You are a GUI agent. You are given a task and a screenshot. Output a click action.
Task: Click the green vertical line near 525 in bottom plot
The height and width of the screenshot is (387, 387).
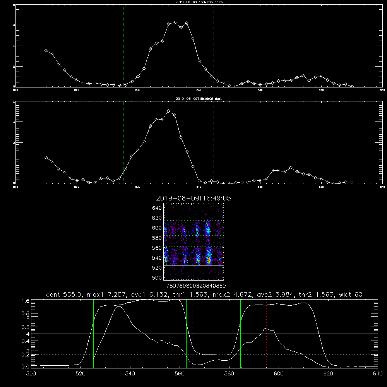pyautogui.click(x=93, y=333)
